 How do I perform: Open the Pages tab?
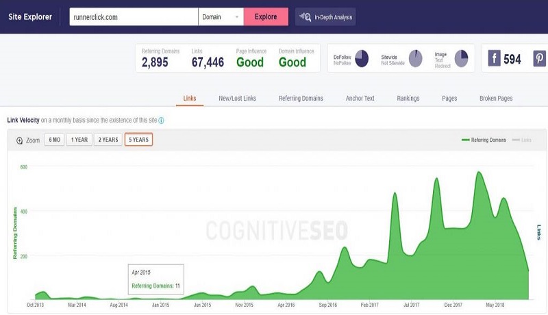[449, 99]
